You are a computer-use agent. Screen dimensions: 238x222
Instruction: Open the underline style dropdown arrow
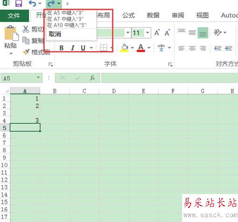pyautogui.click(x=91, y=48)
